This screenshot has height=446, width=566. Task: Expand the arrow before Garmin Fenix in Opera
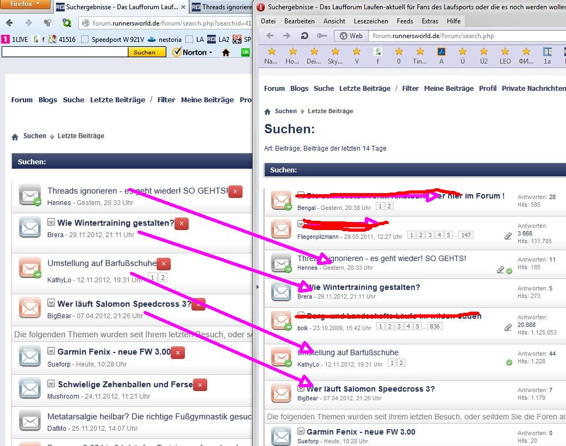tap(301, 431)
